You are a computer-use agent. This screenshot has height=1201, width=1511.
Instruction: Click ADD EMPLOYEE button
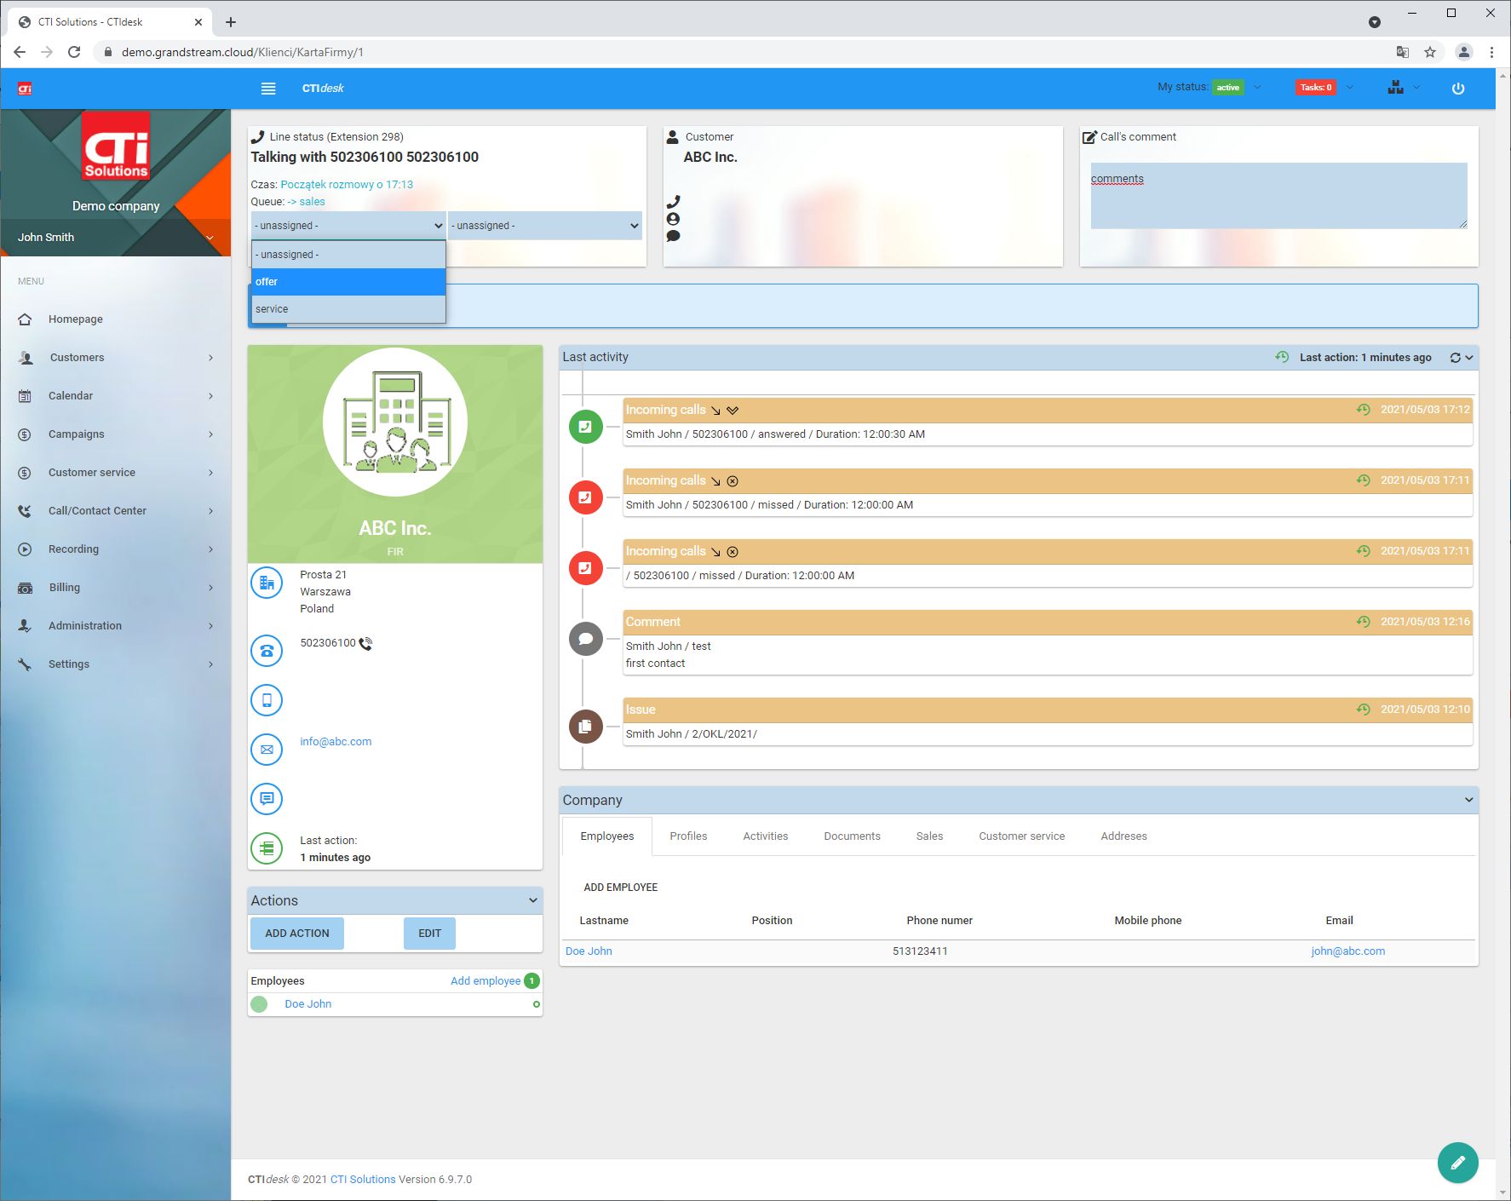(x=620, y=888)
